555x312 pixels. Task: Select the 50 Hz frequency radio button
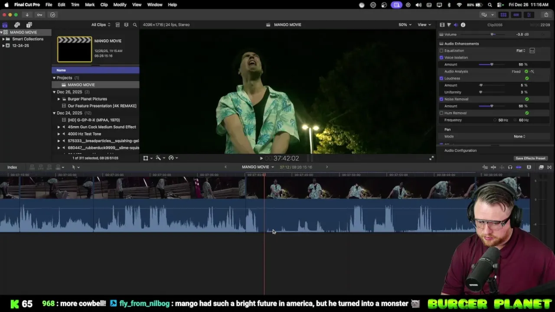tap(495, 120)
